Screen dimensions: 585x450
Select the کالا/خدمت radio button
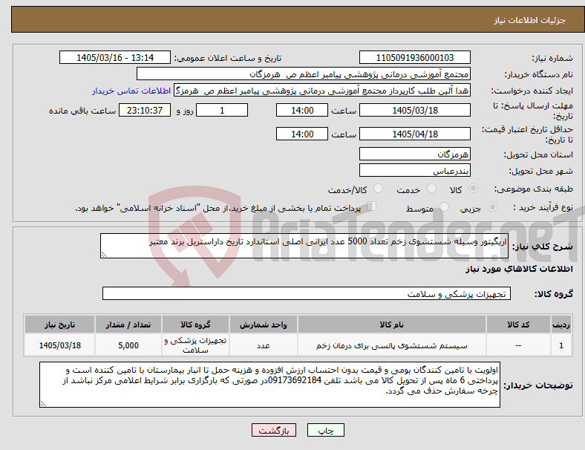(379, 189)
